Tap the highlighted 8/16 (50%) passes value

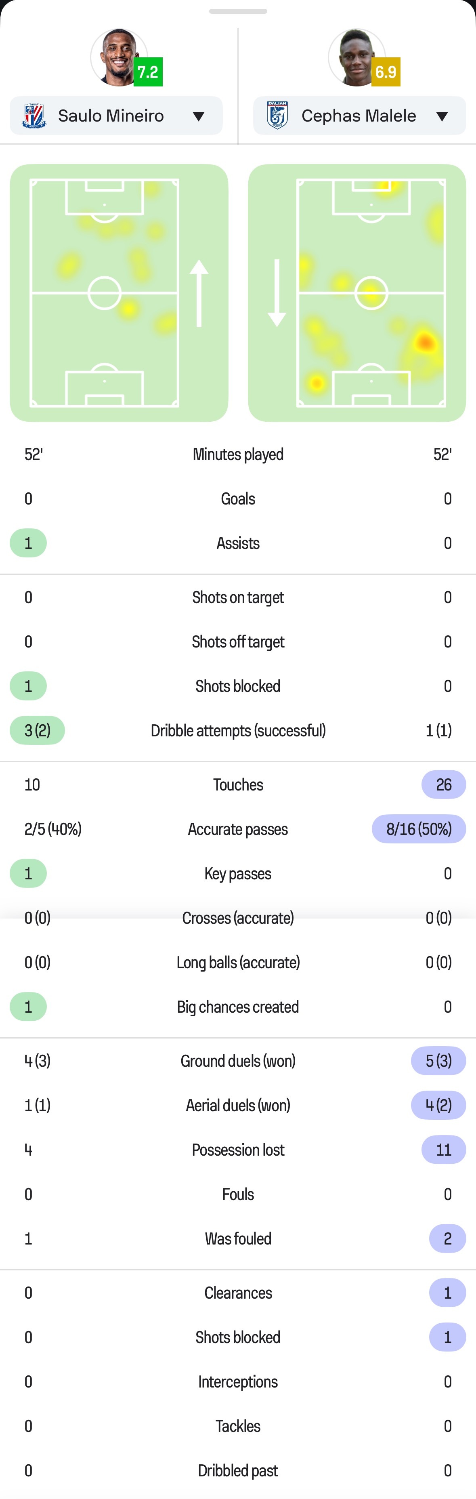pos(419,829)
